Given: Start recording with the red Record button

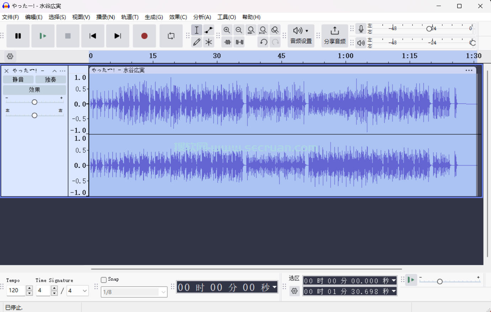Looking at the screenshot, I should click(x=144, y=36).
